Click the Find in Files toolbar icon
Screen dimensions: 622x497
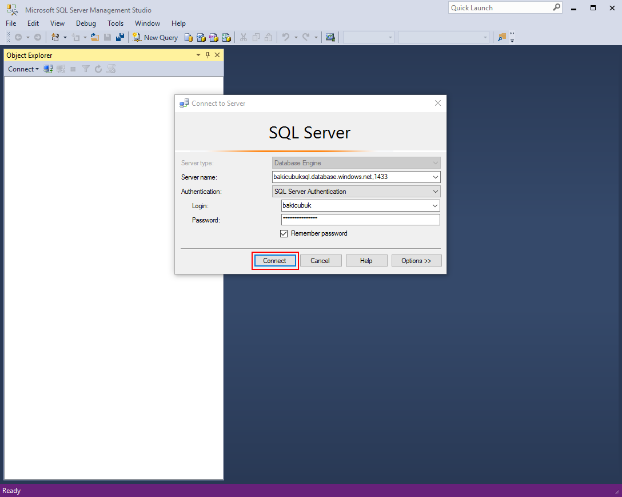click(x=502, y=37)
